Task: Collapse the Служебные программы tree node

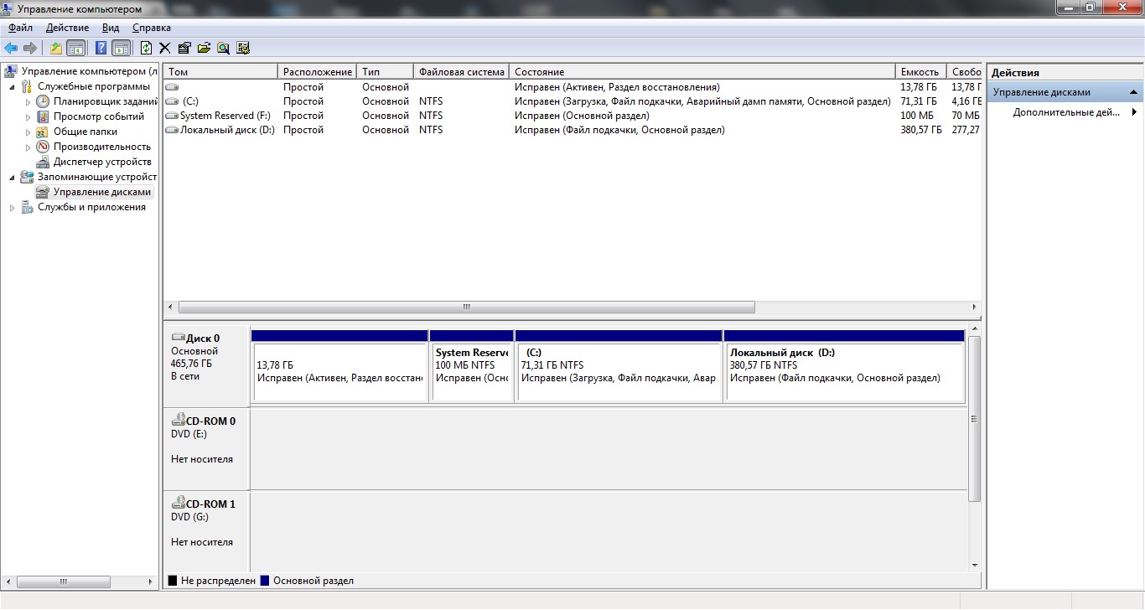Action: pos(12,86)
